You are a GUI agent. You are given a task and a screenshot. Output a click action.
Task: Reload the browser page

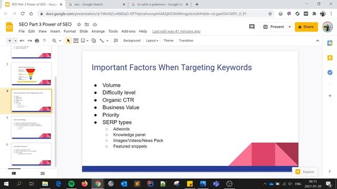[x=23, y=14]
